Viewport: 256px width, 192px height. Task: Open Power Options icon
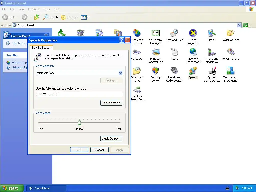pos(230,52)
